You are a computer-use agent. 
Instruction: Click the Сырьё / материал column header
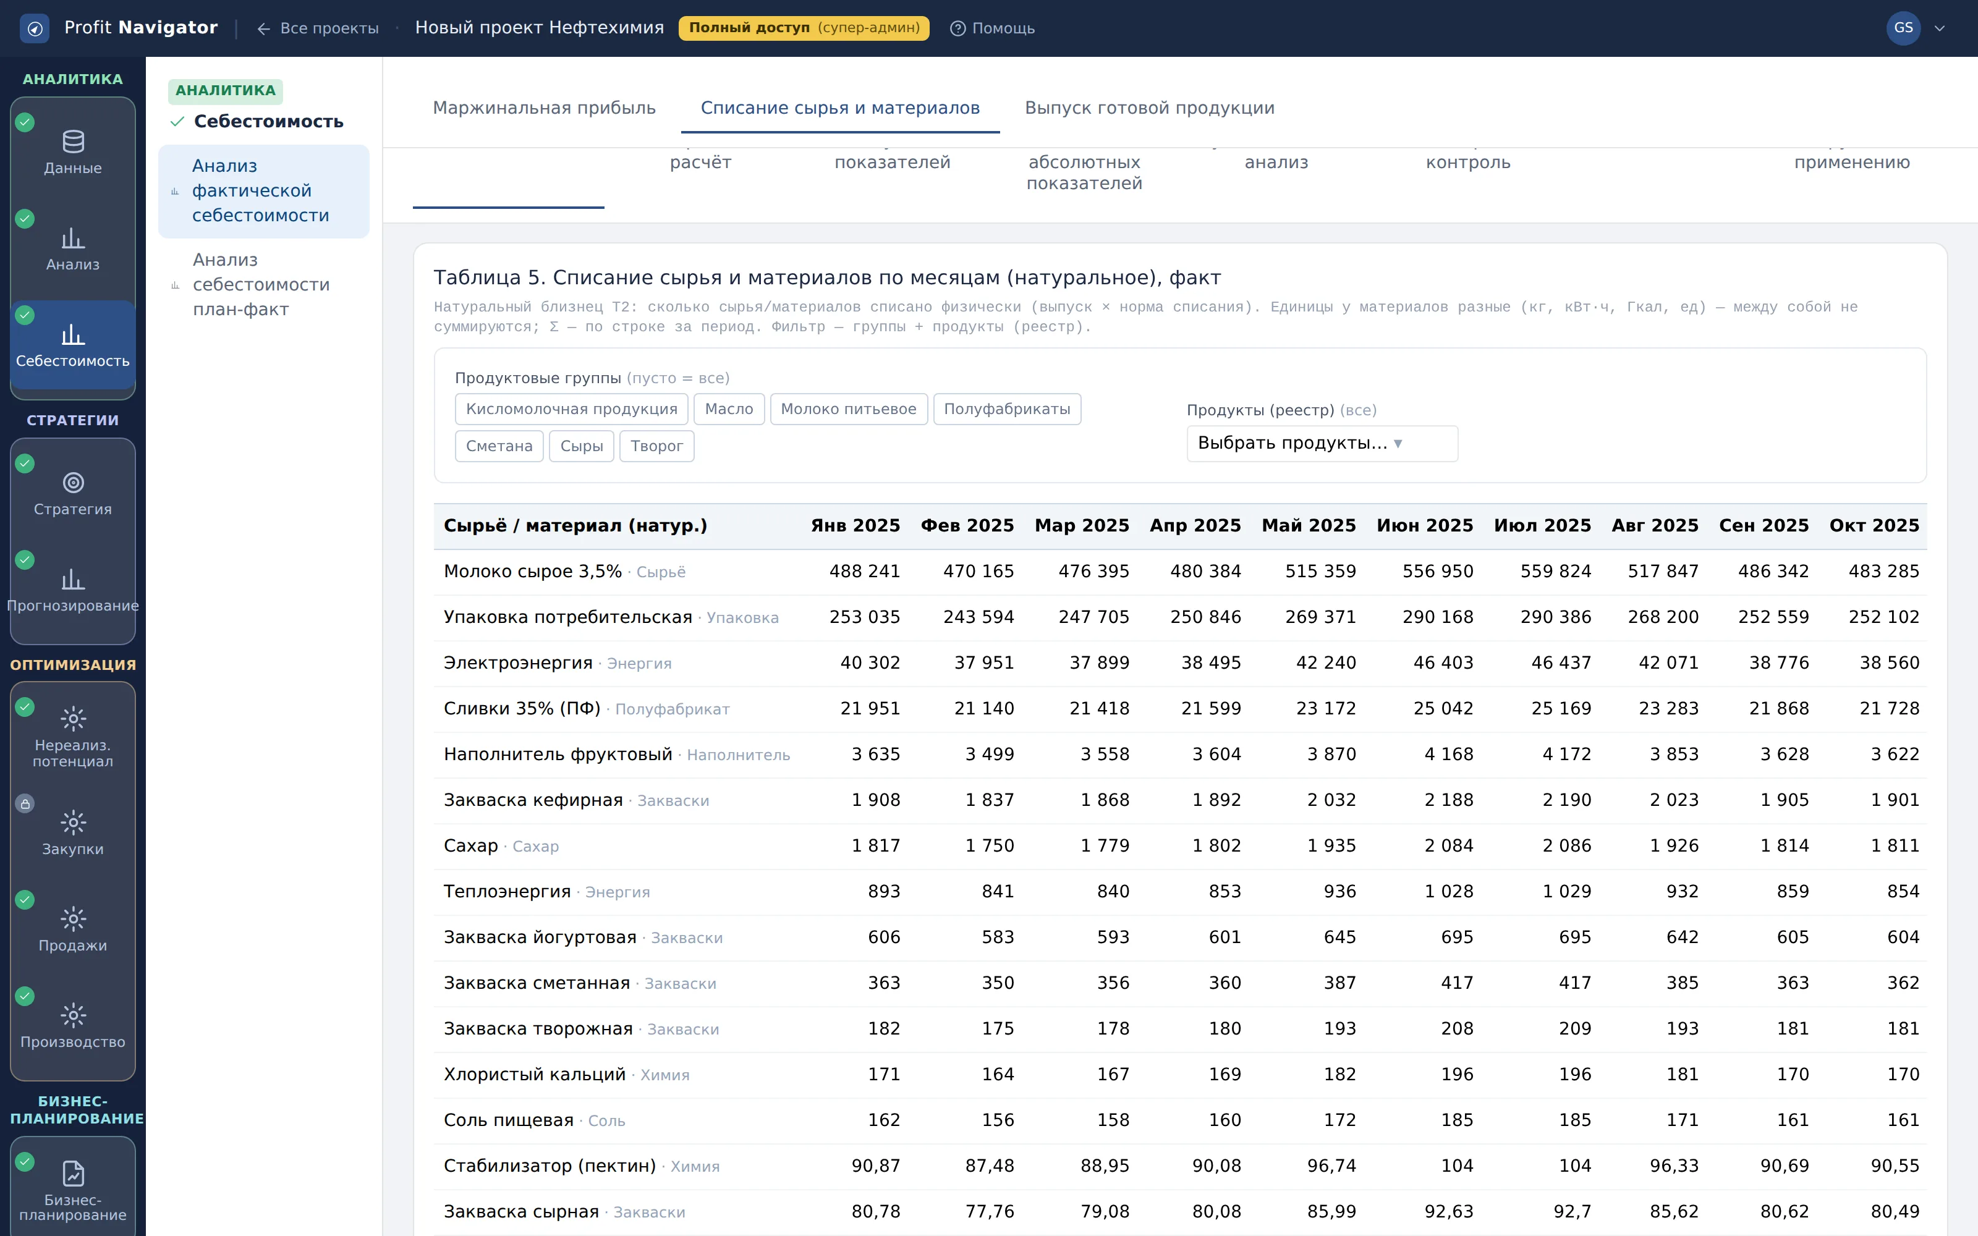point(575,526)
